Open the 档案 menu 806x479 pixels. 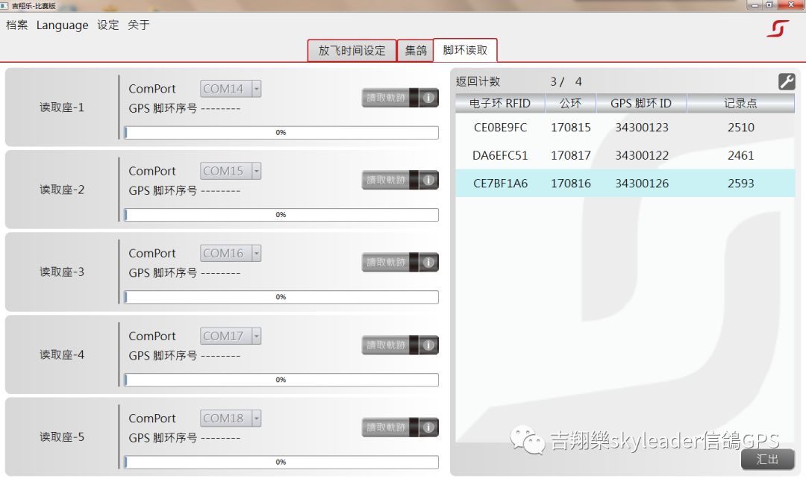[x=17, y=25]
